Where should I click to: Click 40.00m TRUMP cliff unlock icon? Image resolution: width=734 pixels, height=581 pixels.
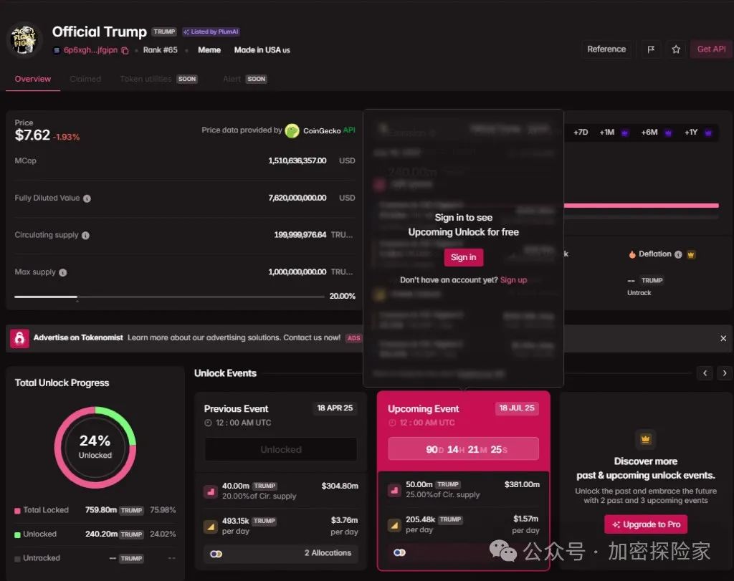point(210,491)
